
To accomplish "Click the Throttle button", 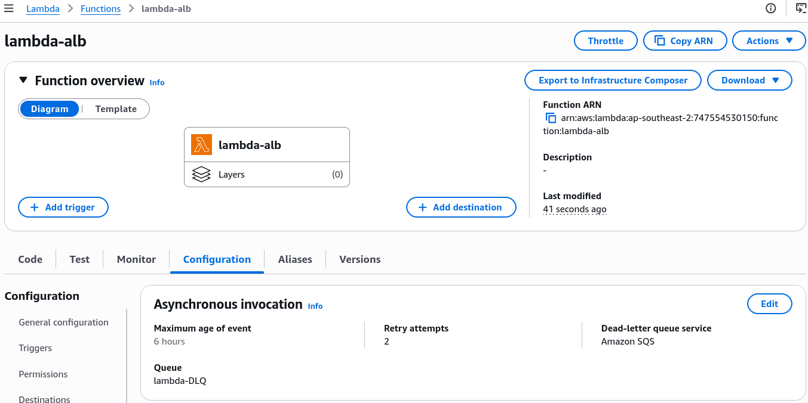I will 606,41.
